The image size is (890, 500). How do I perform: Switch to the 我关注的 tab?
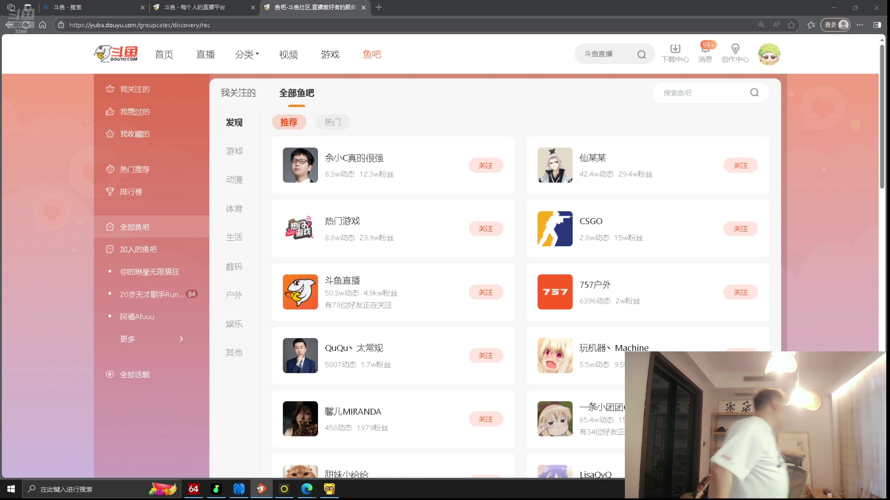pyautogui.click(x=238, y=93)
